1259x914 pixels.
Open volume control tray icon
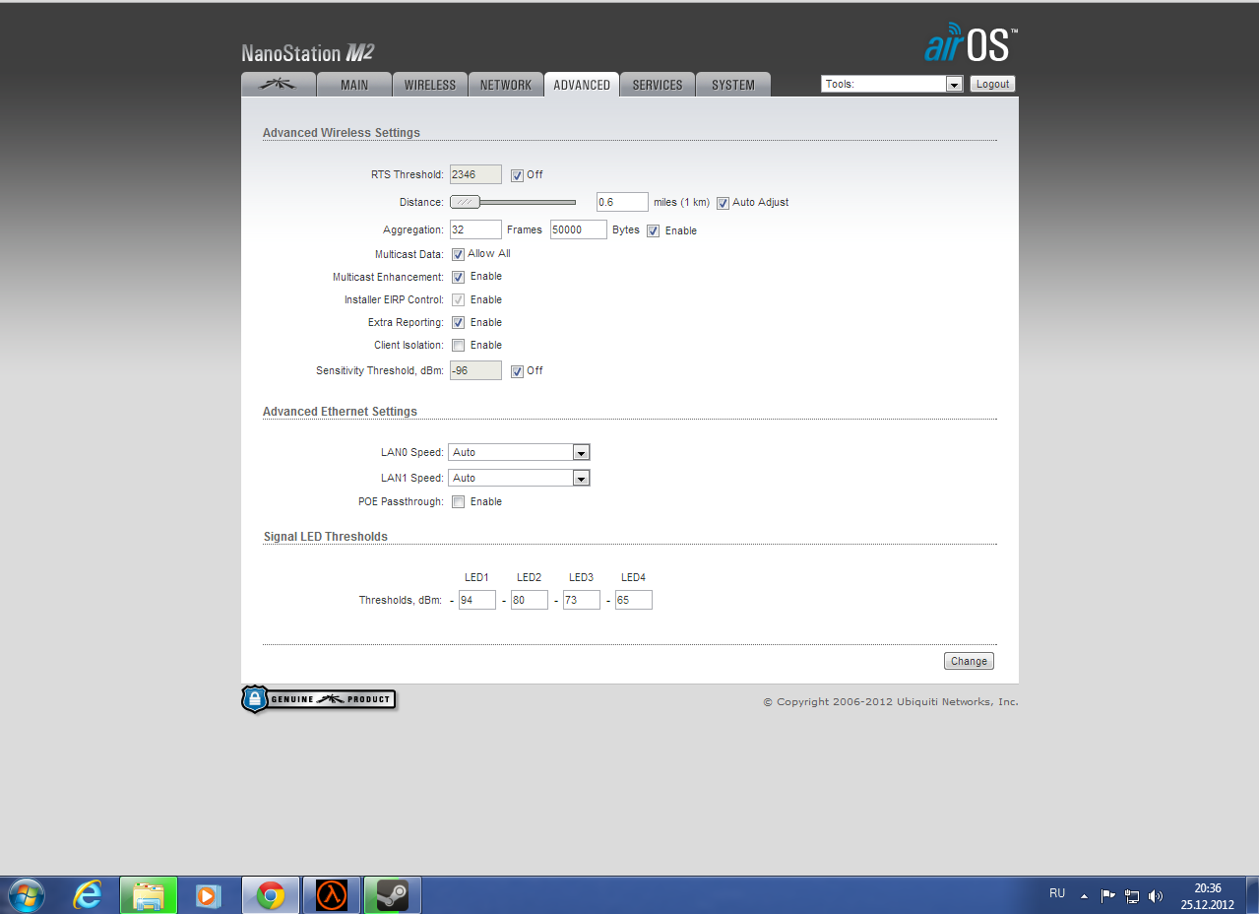click(x=1156, y=896)
